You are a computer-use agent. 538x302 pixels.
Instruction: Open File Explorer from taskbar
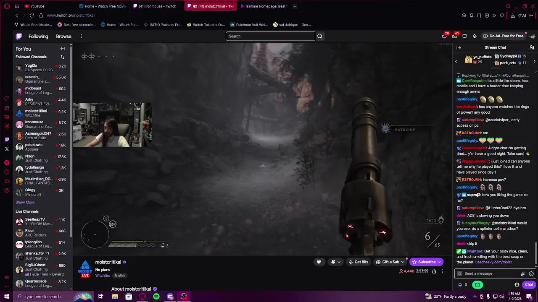115,297
